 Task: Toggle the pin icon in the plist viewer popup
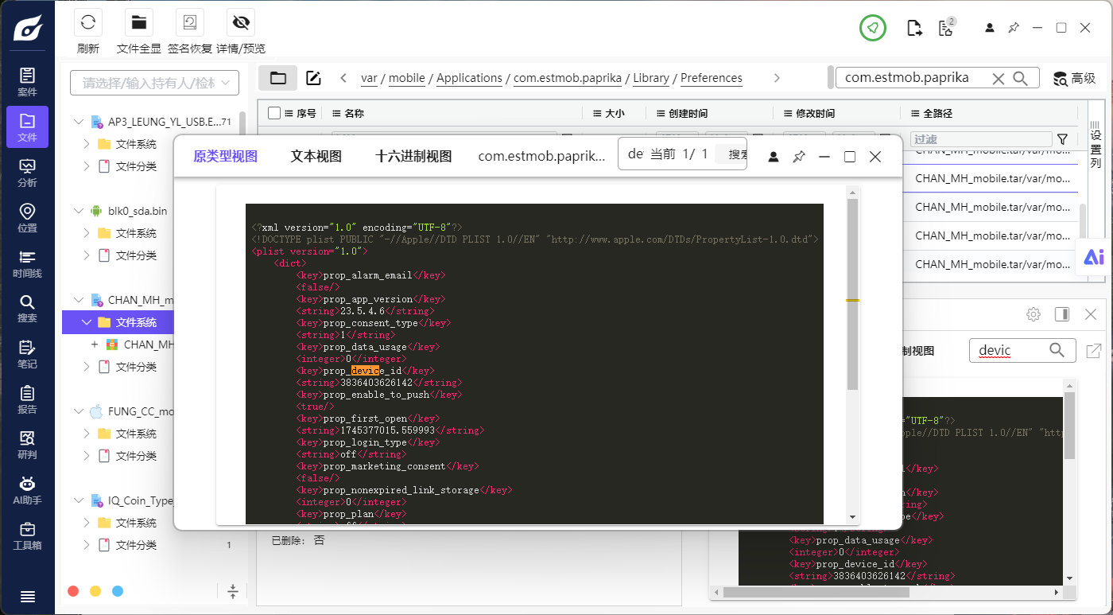(x=799, y=157)
